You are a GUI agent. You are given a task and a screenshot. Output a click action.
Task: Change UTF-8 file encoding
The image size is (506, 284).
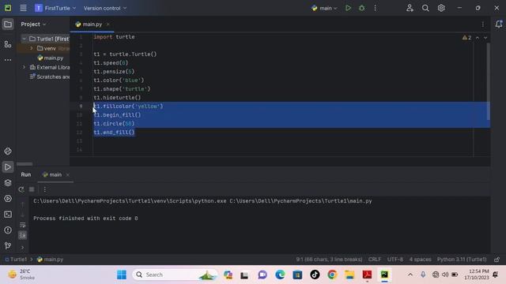click(395, 260)
